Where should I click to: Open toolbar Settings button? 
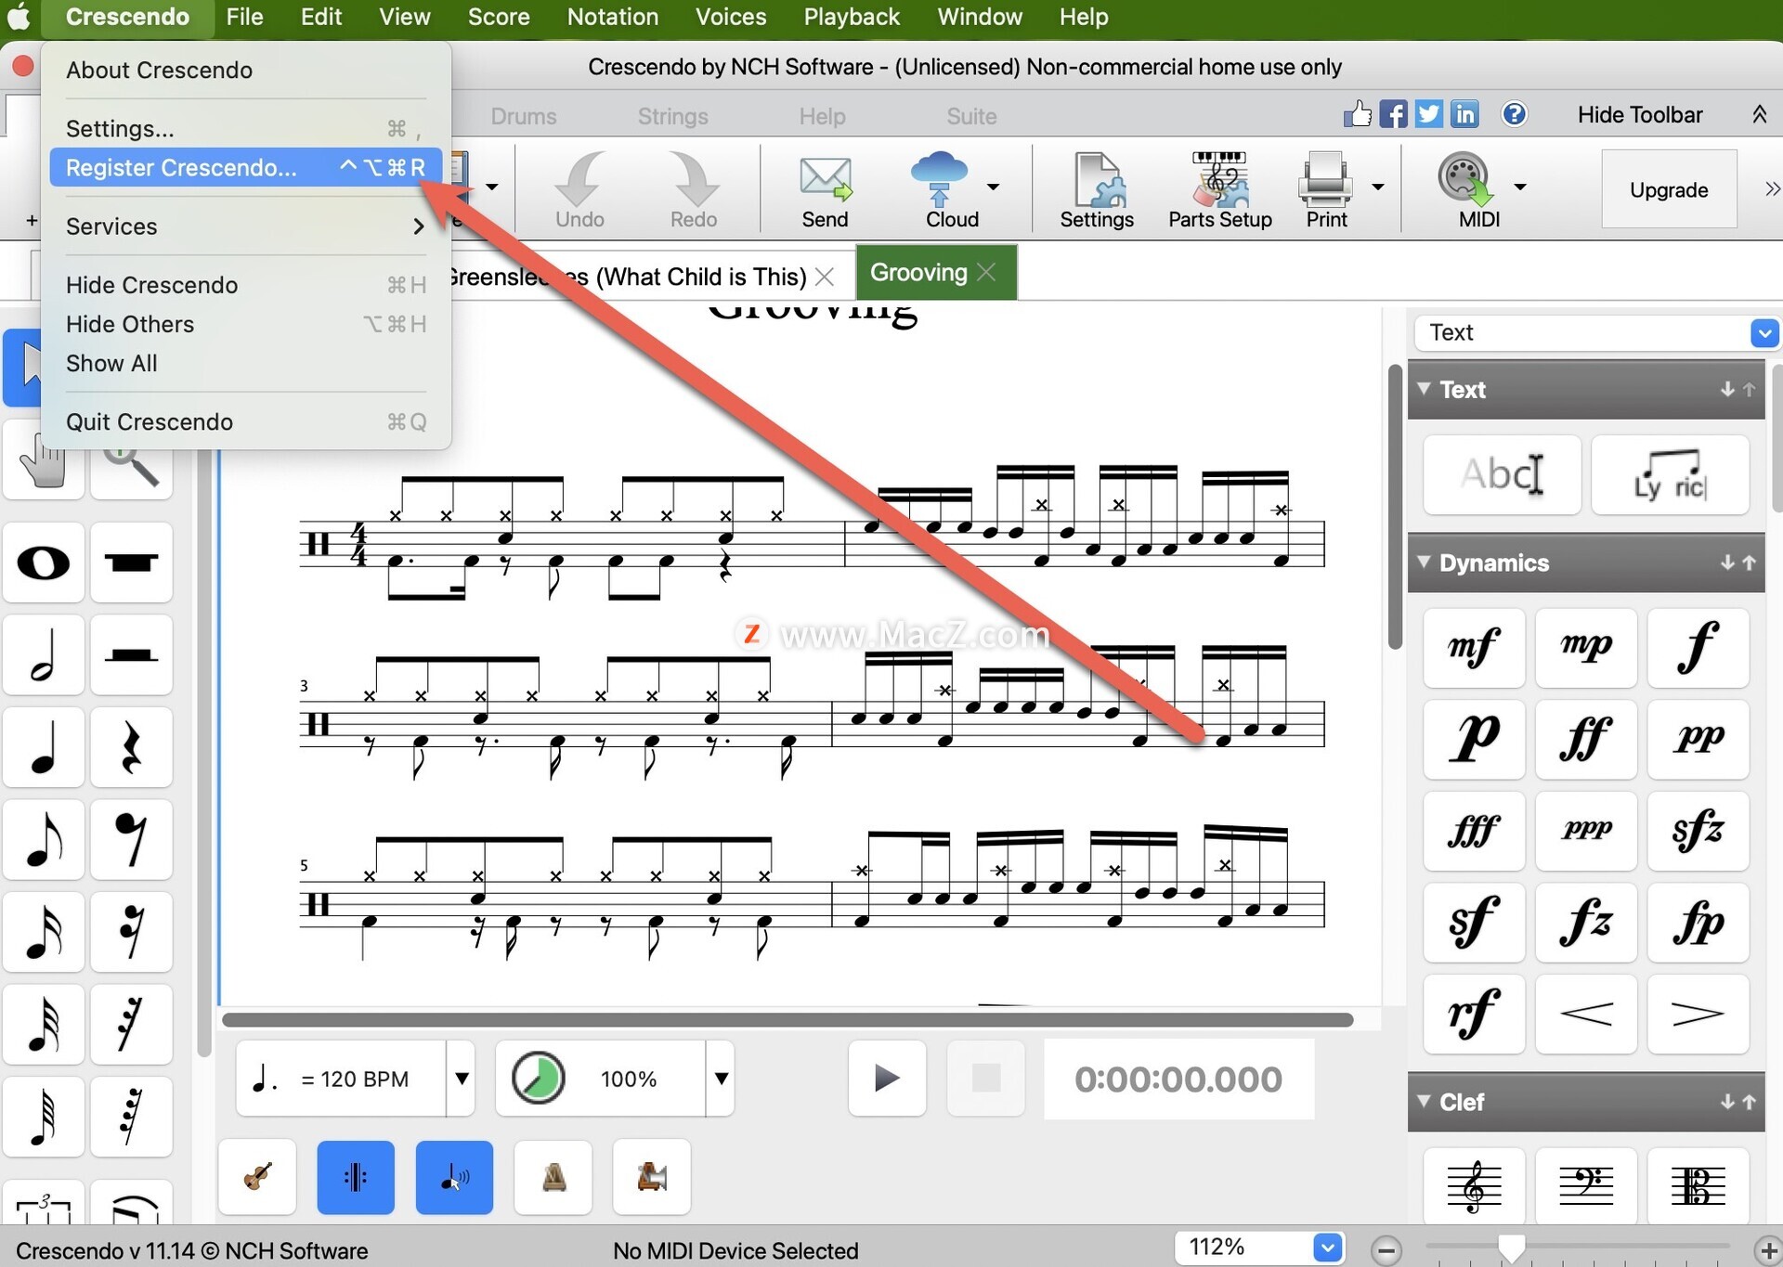click(x=1097, y=190)
